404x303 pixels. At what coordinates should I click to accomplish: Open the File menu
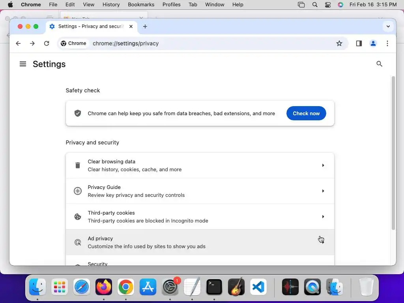point(53,4)
